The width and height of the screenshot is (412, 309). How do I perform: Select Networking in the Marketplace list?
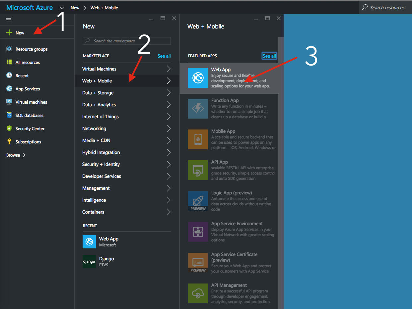(x=94, y=129)
